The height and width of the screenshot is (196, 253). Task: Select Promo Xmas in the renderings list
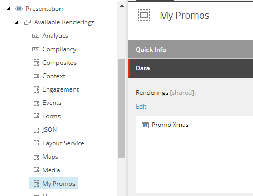point(170,125)
